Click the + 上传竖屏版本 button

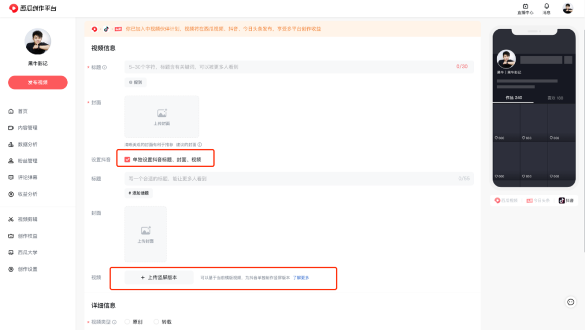click(159, 278)
